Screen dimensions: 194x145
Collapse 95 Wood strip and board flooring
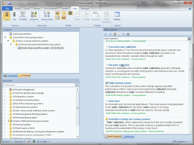pos(11,44)
